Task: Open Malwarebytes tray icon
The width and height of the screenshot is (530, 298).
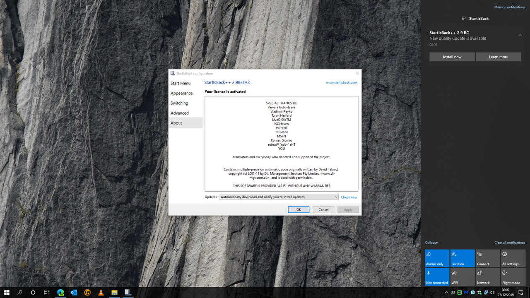Action: tap(466, 292)
